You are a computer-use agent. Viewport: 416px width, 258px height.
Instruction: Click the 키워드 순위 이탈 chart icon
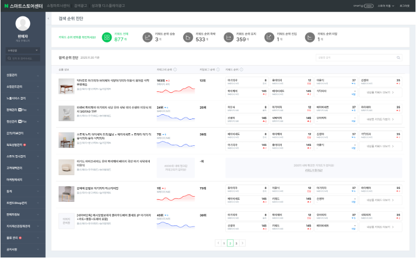[309, 37]
